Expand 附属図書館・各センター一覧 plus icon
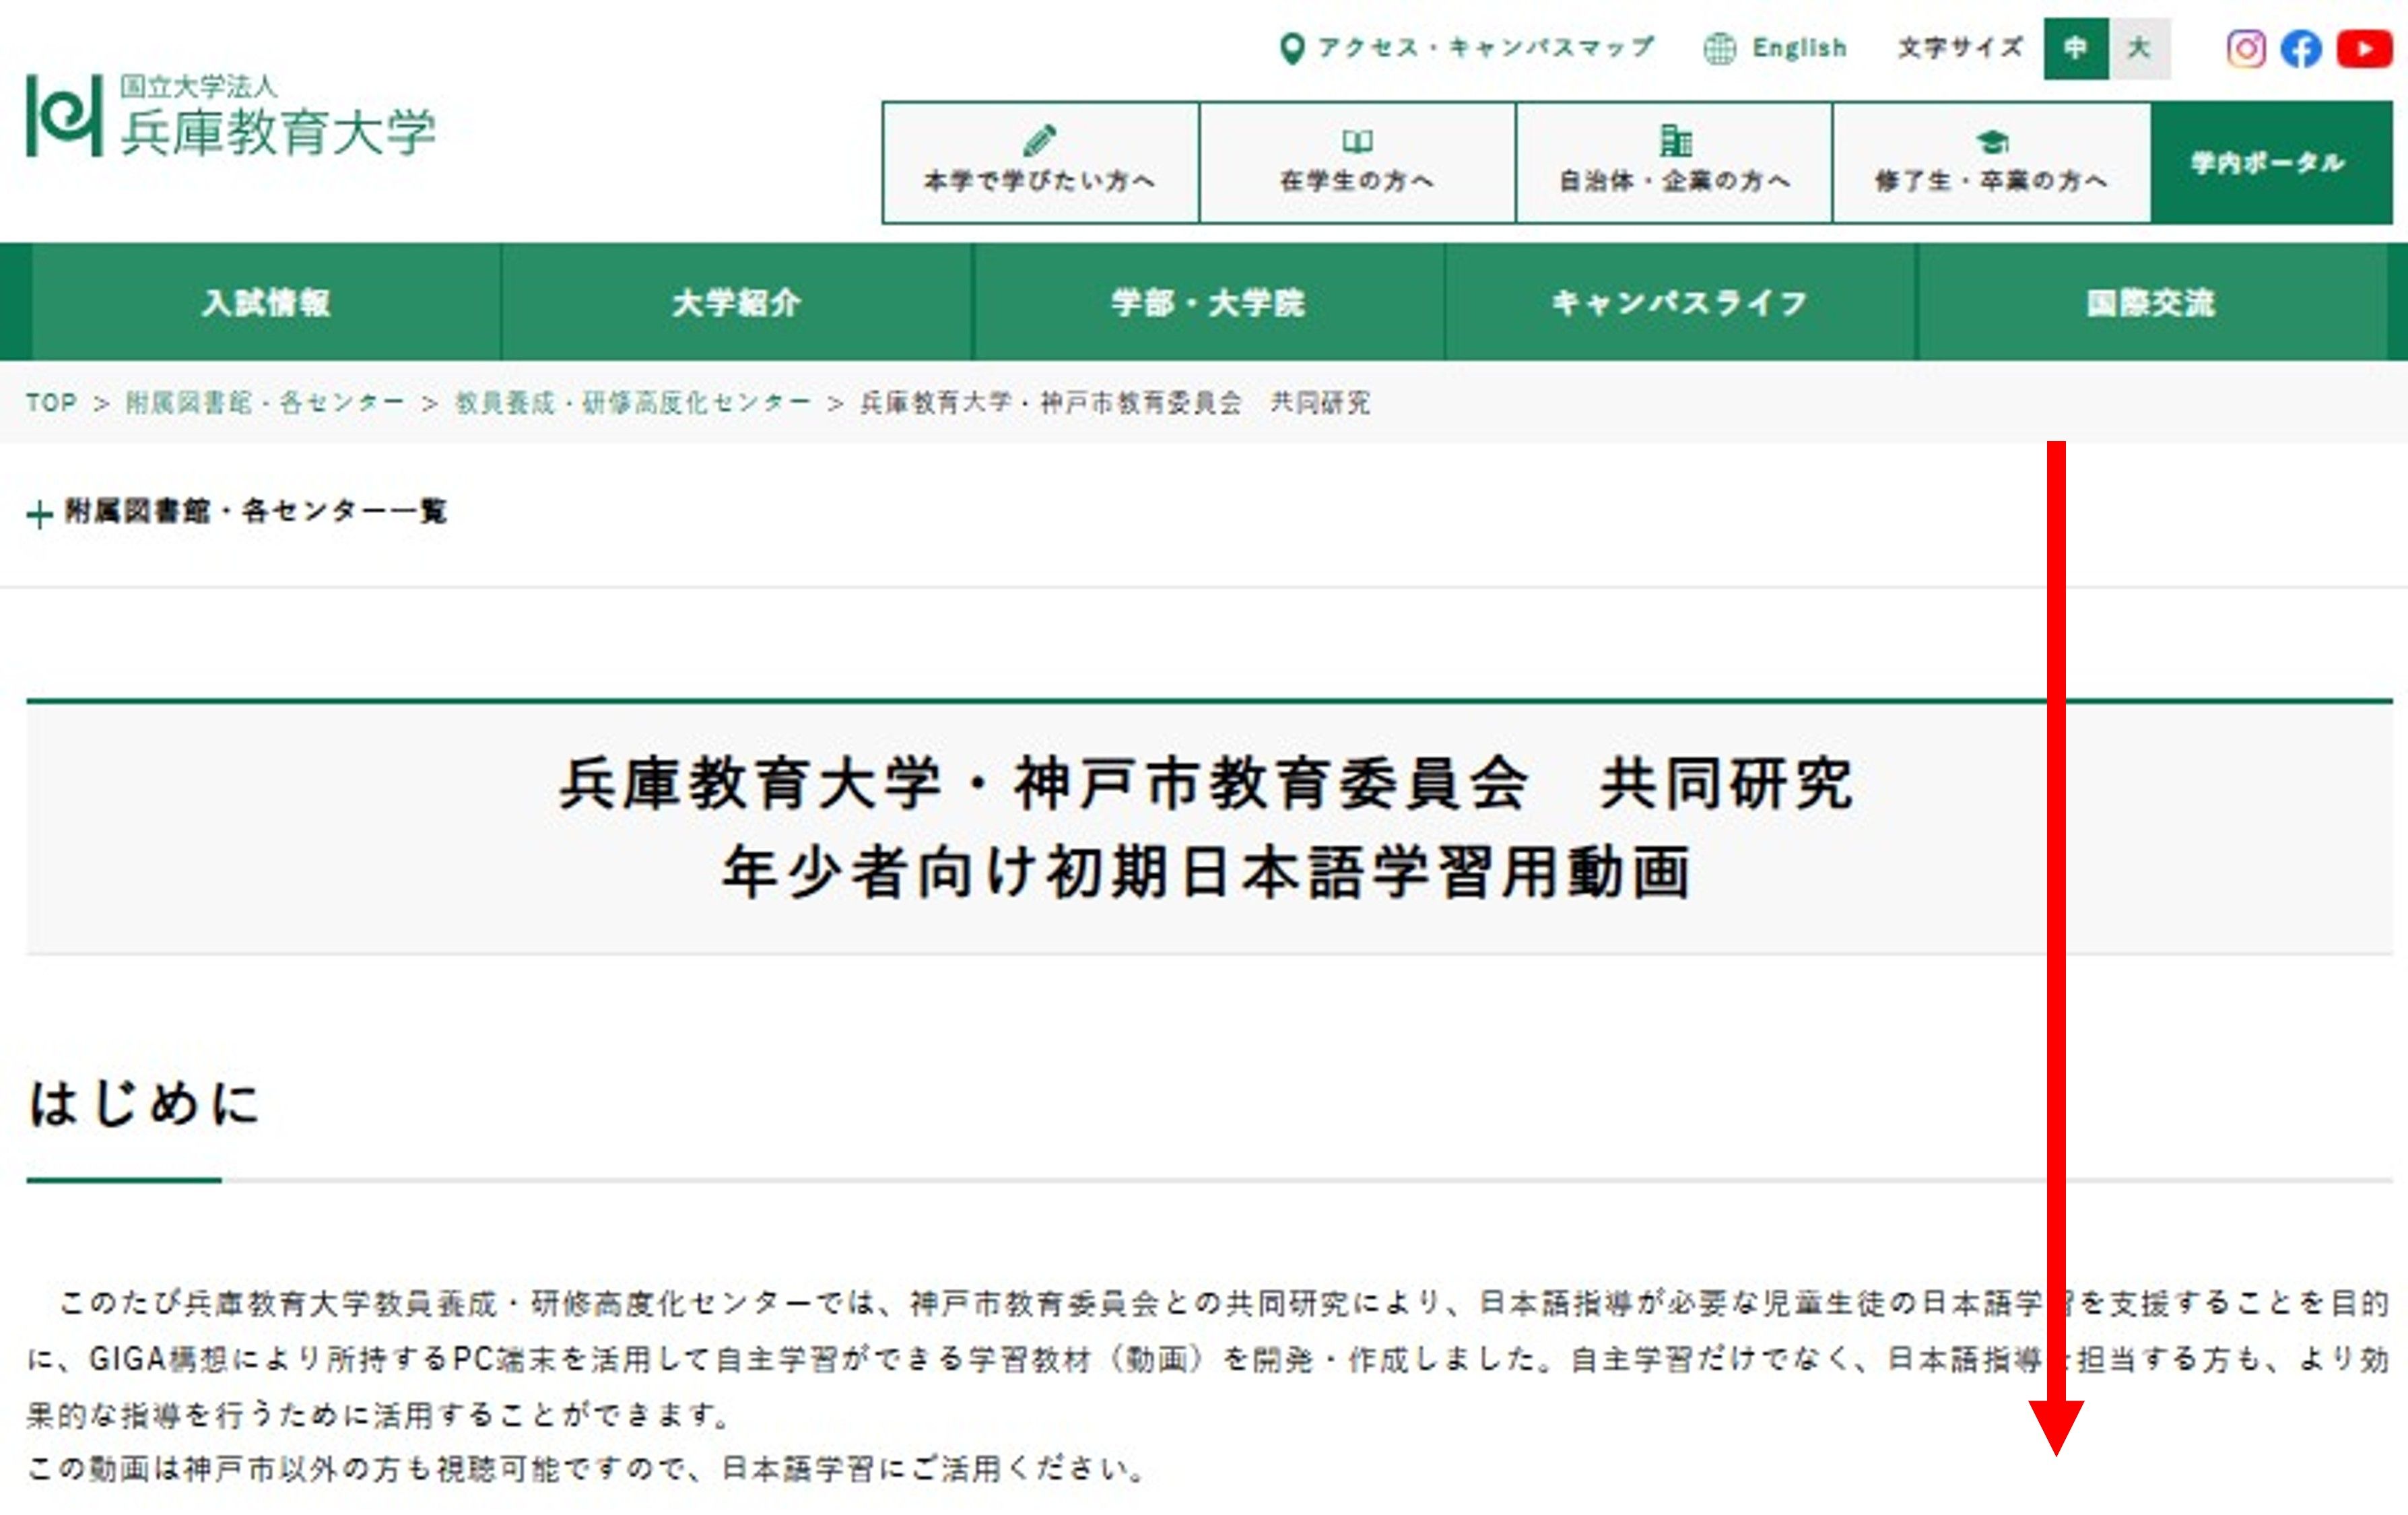2408x1515 pixels. [x=39, y=515]
